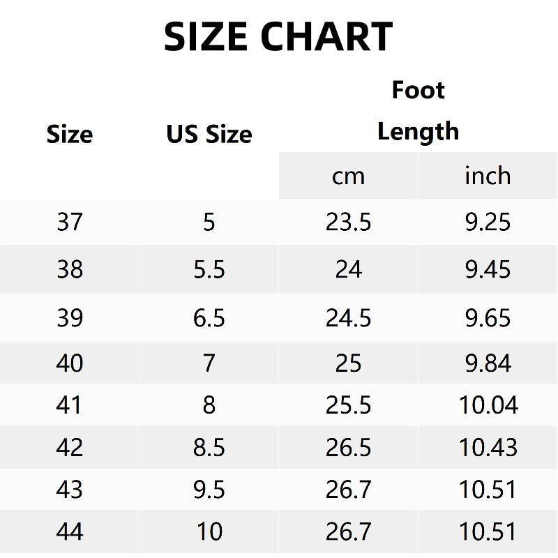The image size is (558, 558).
Task: Click the Foot Length header
Action: point(418,111)
